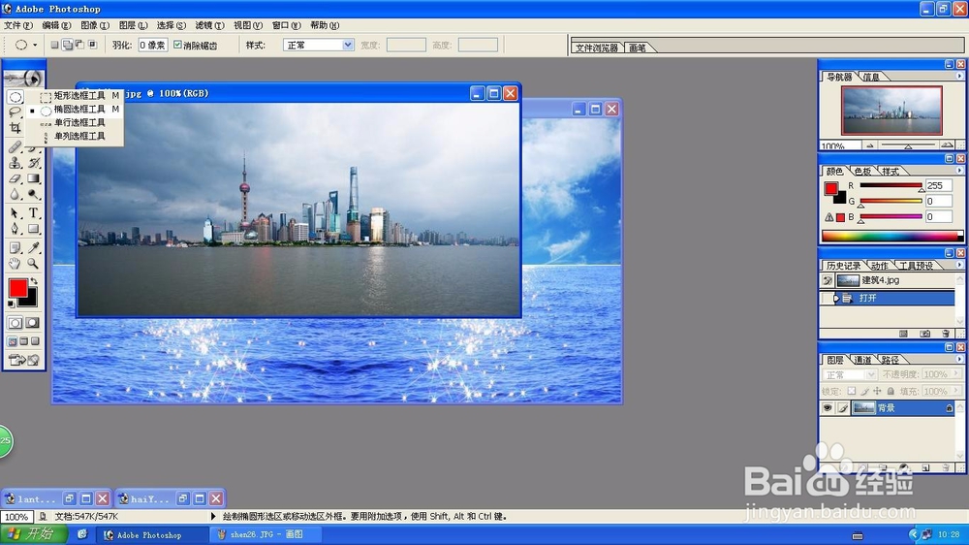Image resolution: width=969 pixels, height=545 pixels.
Task: Click the Windows 开始 Start button
Action: click(34, 534)
